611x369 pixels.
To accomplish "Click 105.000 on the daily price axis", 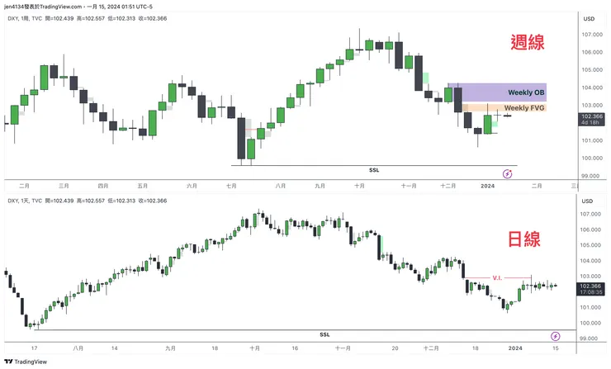I will (x=590, y=245).
